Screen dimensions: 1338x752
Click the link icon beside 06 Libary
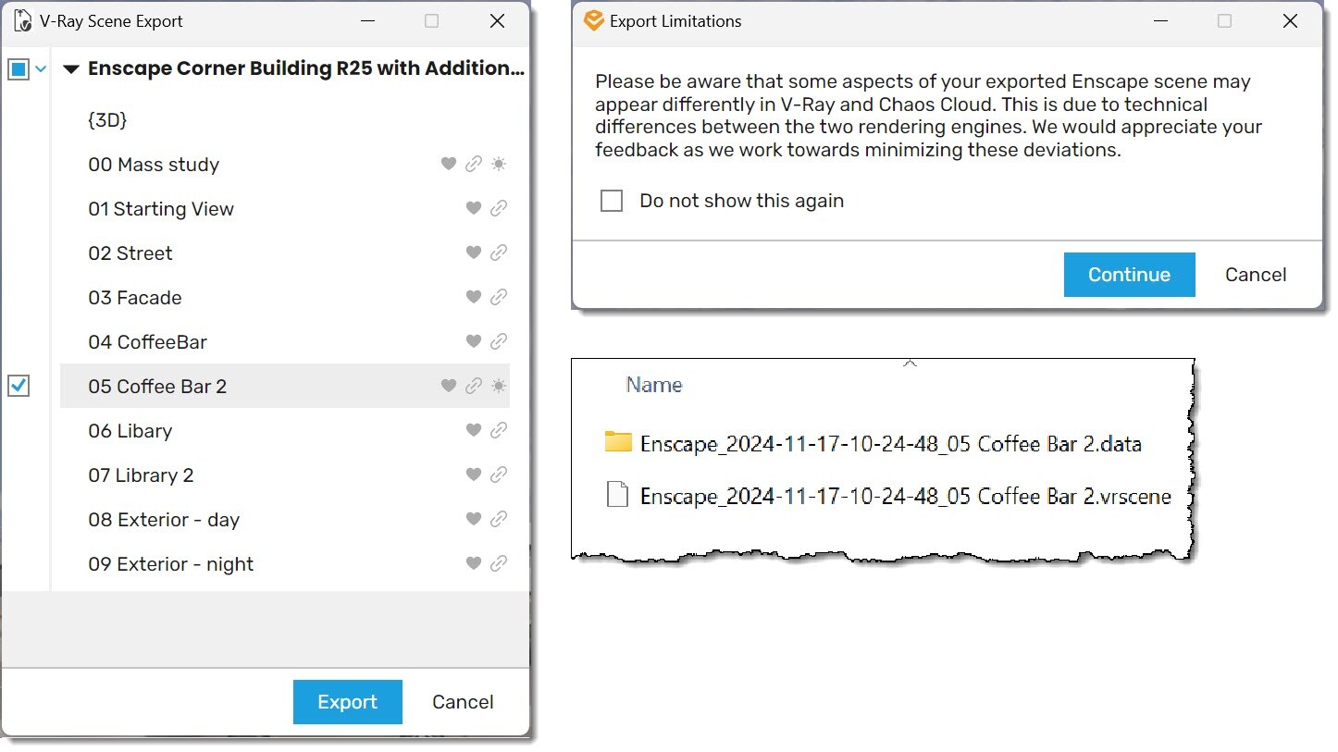pos(499,430)
